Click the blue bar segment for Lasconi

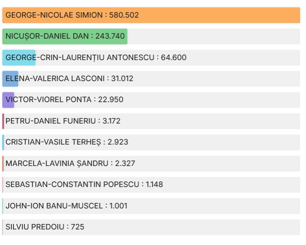click(10, 79)
